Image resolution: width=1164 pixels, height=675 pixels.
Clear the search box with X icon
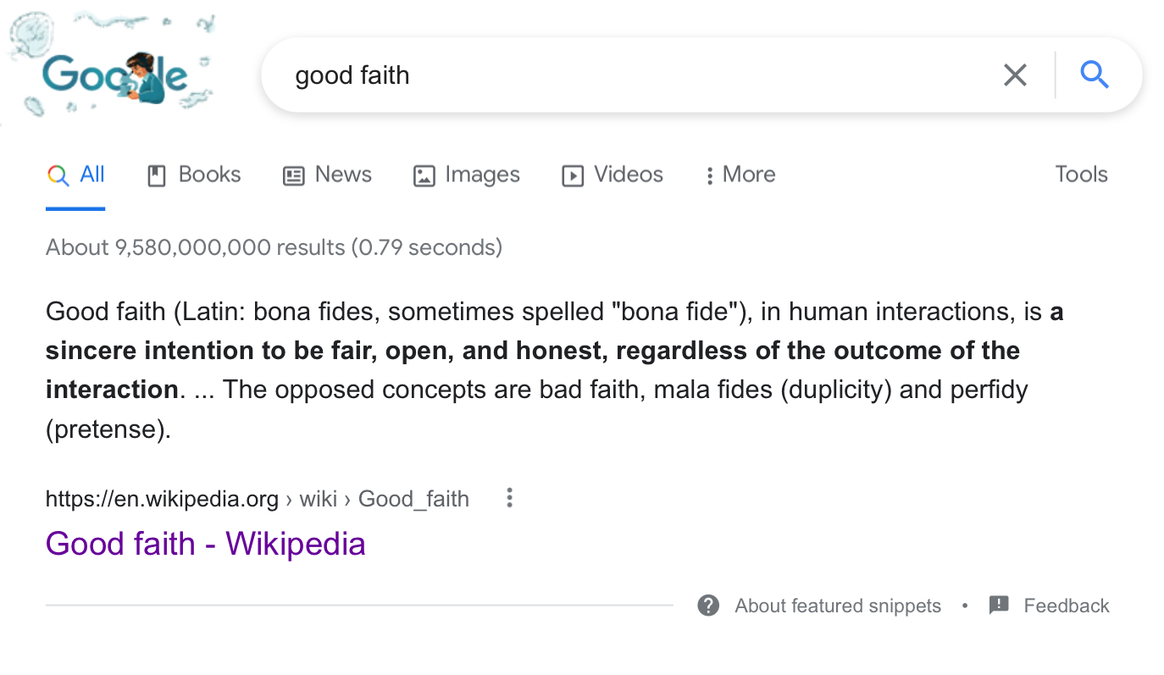pos(1015,75)
